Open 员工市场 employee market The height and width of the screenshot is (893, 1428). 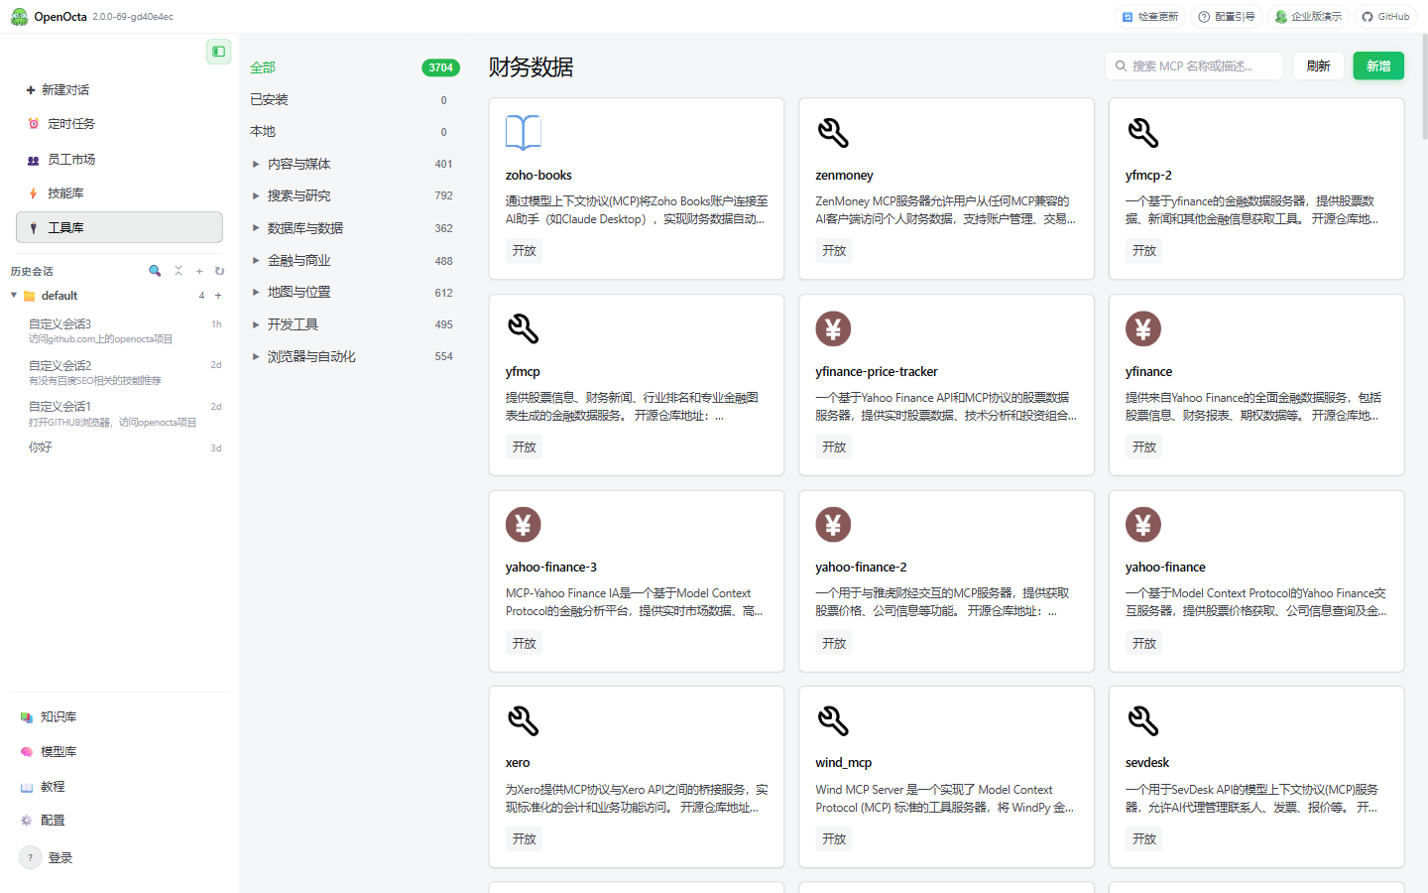pos(119,159)
